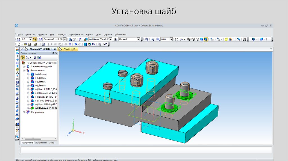Switch to the Sborka4_16 document tab
The height and width of the screenshot is (161, 288).
[x=68, y=49]
